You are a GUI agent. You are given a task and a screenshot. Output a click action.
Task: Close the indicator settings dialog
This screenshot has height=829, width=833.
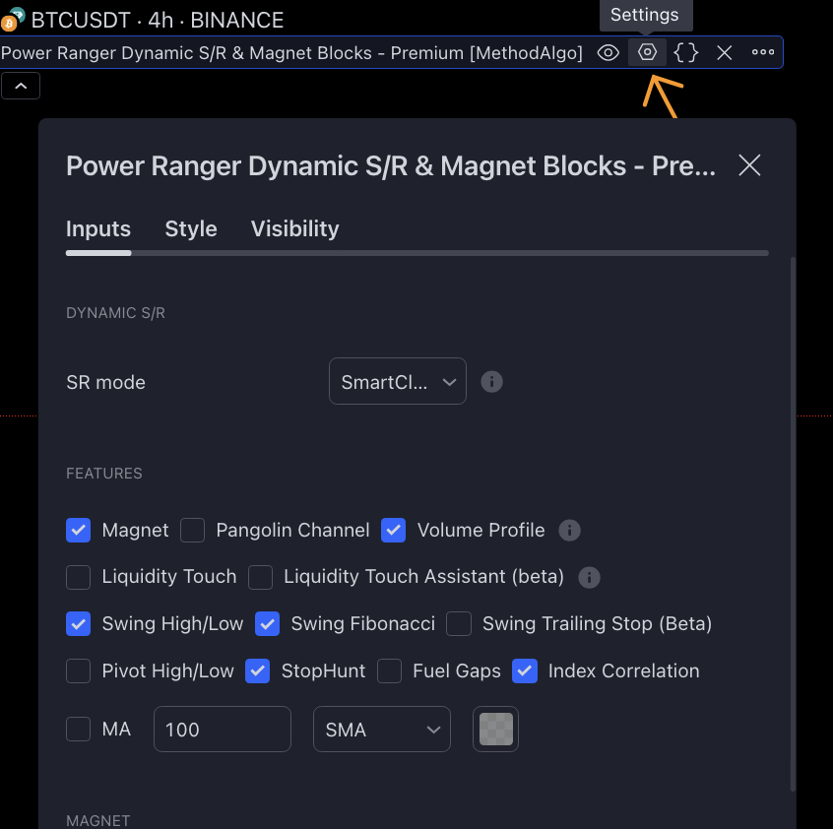coord(749,165)
